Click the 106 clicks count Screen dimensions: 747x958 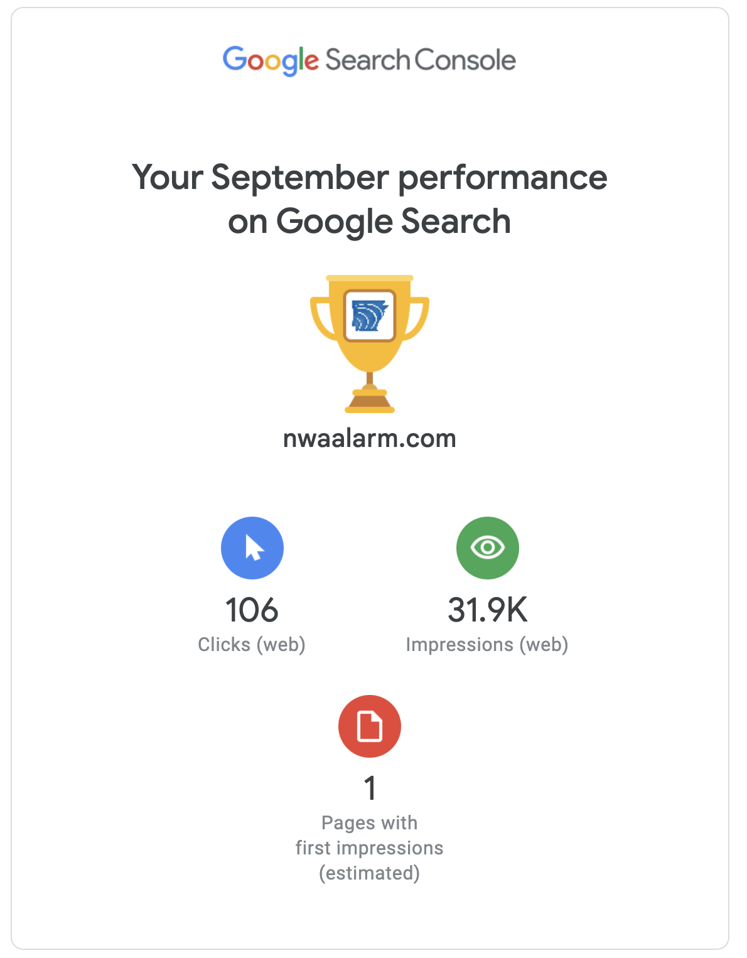tap(252, 610)
